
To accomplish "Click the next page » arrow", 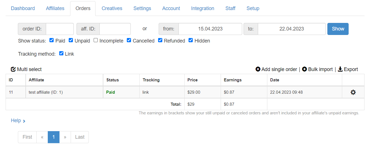I will pyautogui.click(x=65, y=137).
